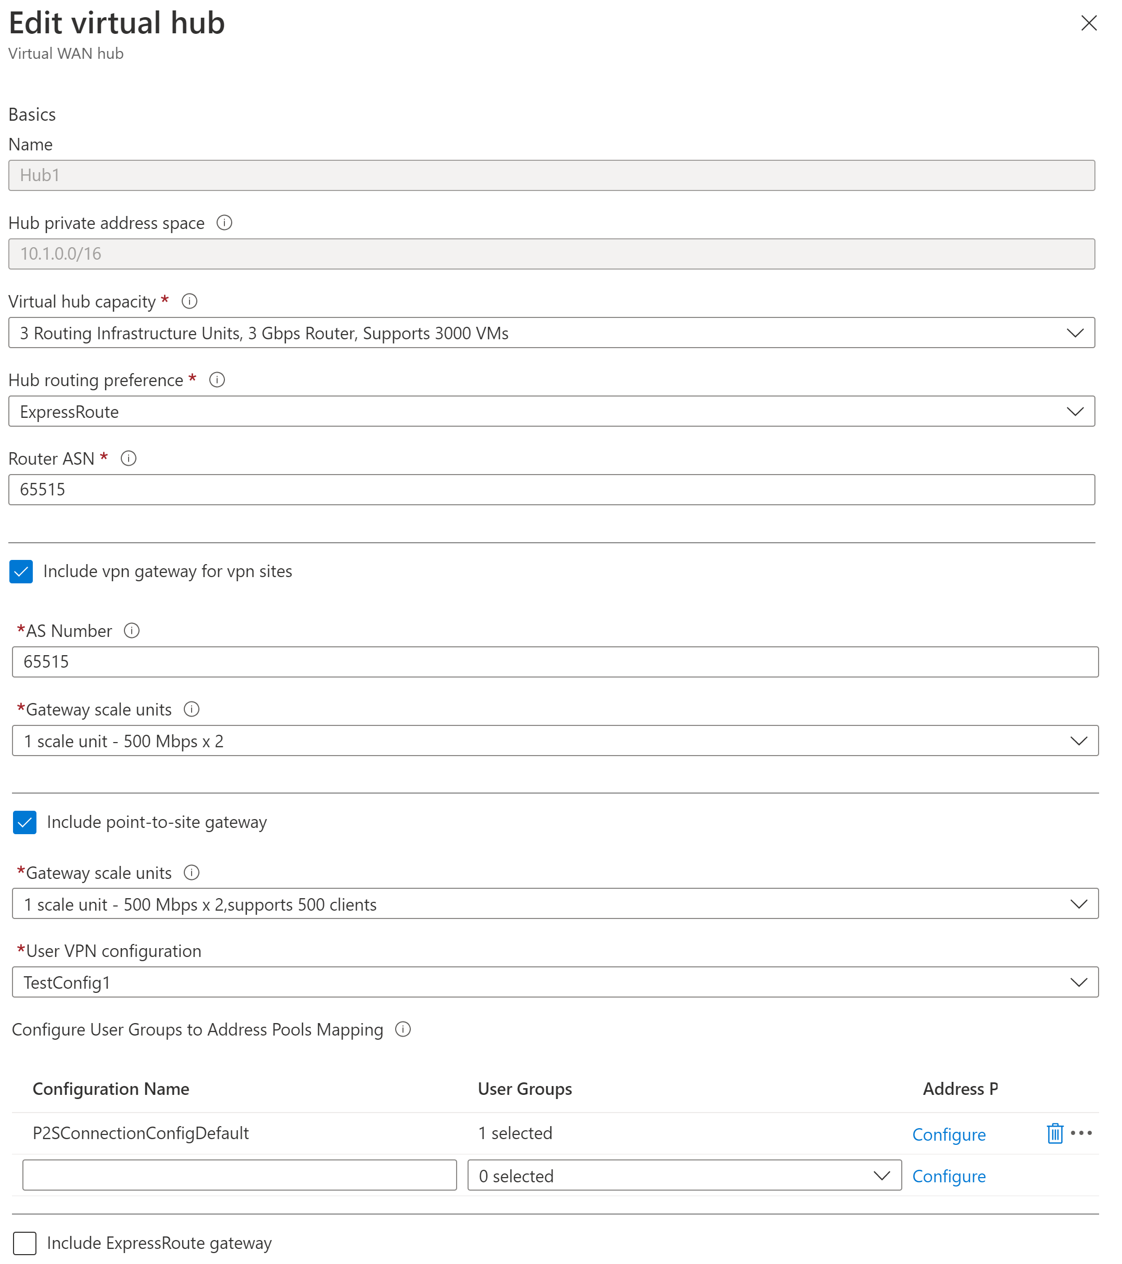Click info icon beside Virtual hub capacity

(x=190, y=301)
